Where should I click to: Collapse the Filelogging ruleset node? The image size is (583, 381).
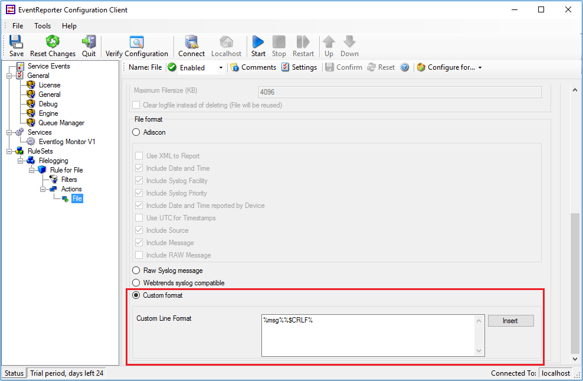tap(21, 161)
